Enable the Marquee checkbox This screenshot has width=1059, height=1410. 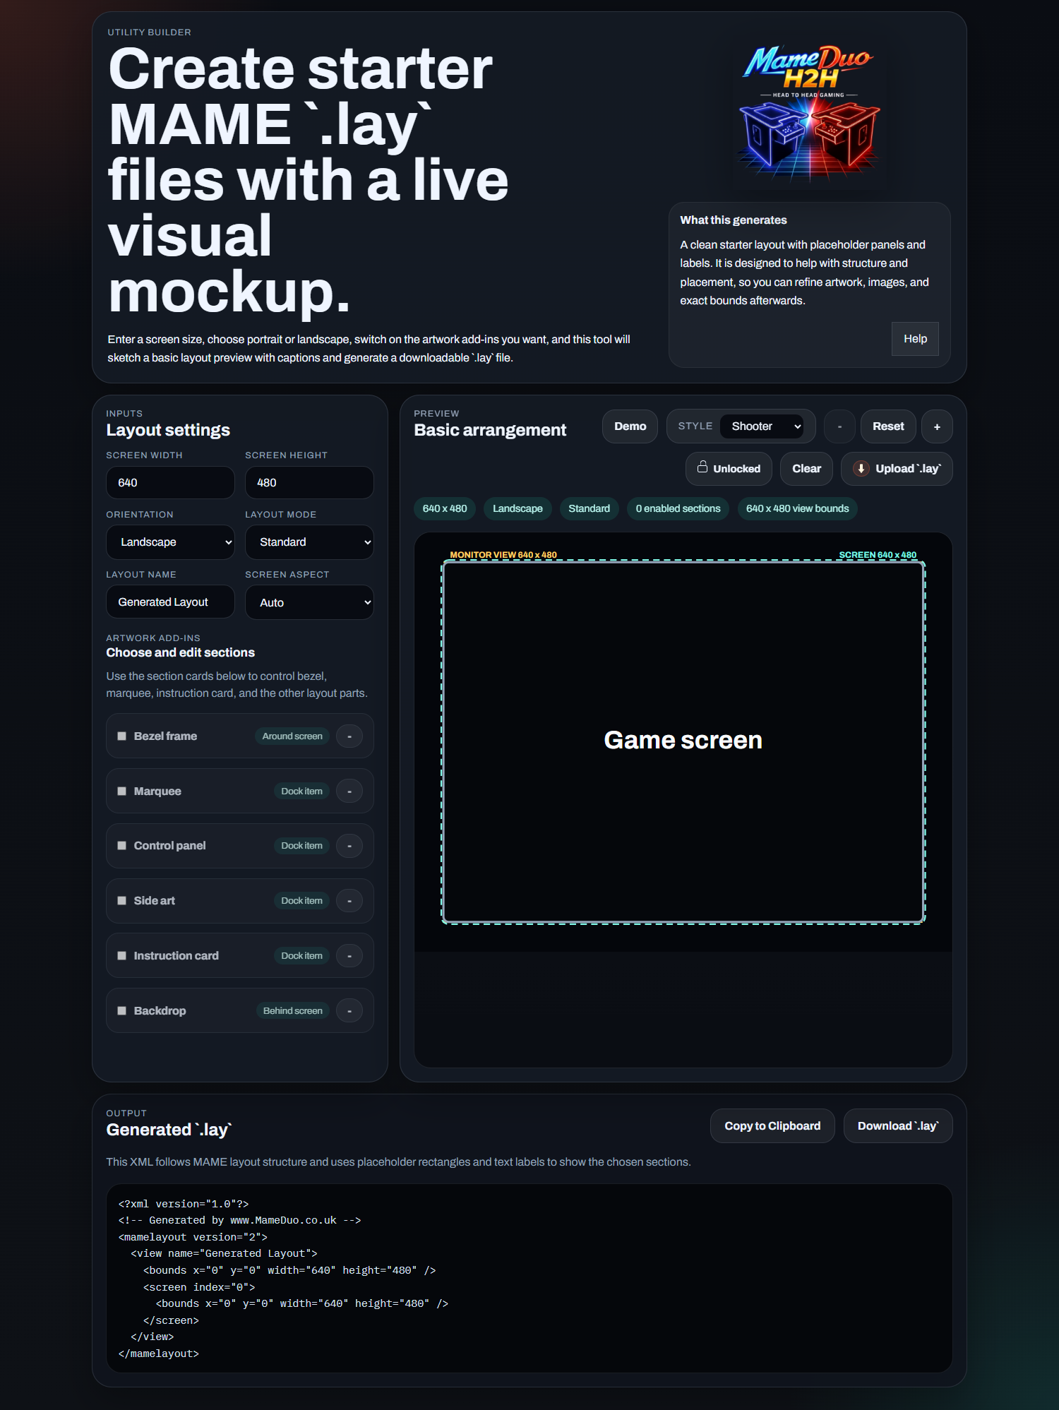(x=121, y=791)
